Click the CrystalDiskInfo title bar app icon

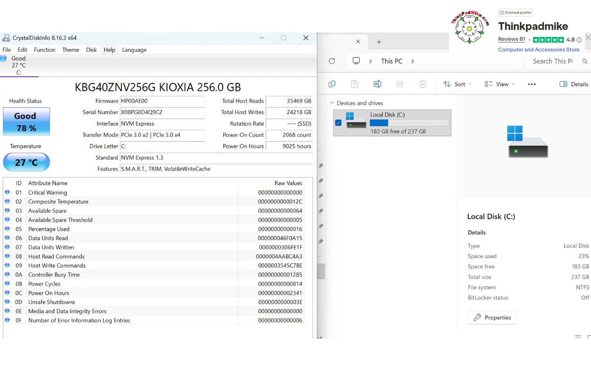pos(6,38)
